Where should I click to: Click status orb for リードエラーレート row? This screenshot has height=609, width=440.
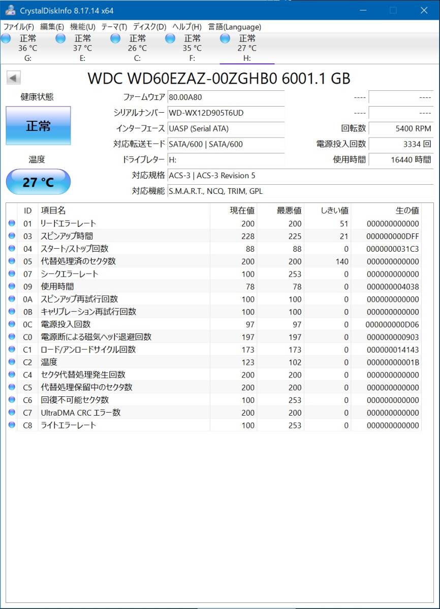click(x=12, y=223)
